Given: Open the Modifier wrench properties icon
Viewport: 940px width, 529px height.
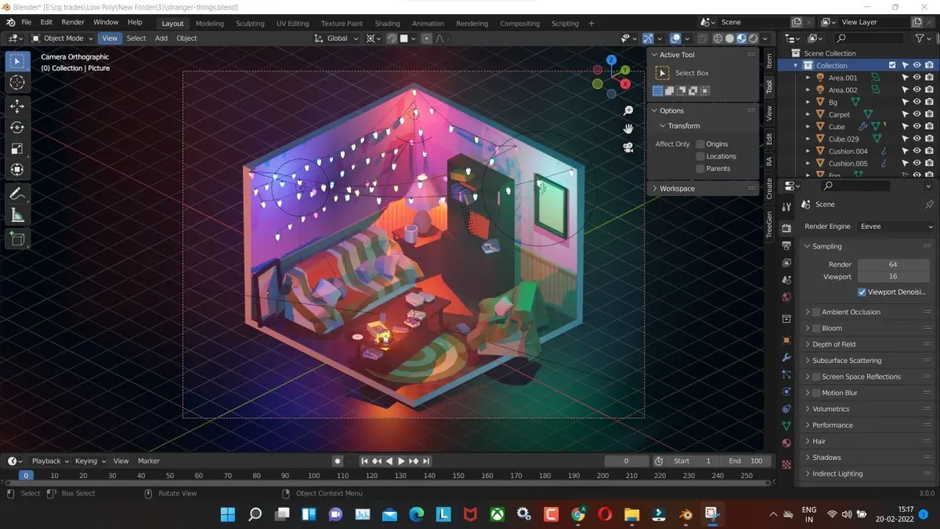Looking at the screenshot, I should pos(786,357).
